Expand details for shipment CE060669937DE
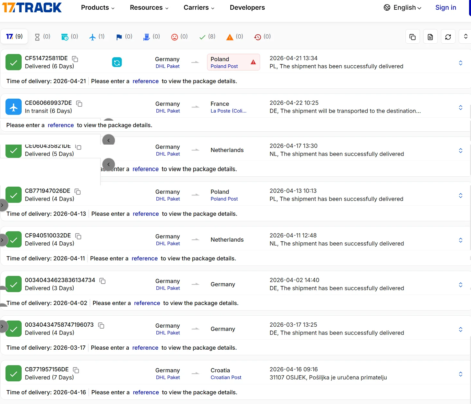This screenshot has height=404, width=471. 461,108
